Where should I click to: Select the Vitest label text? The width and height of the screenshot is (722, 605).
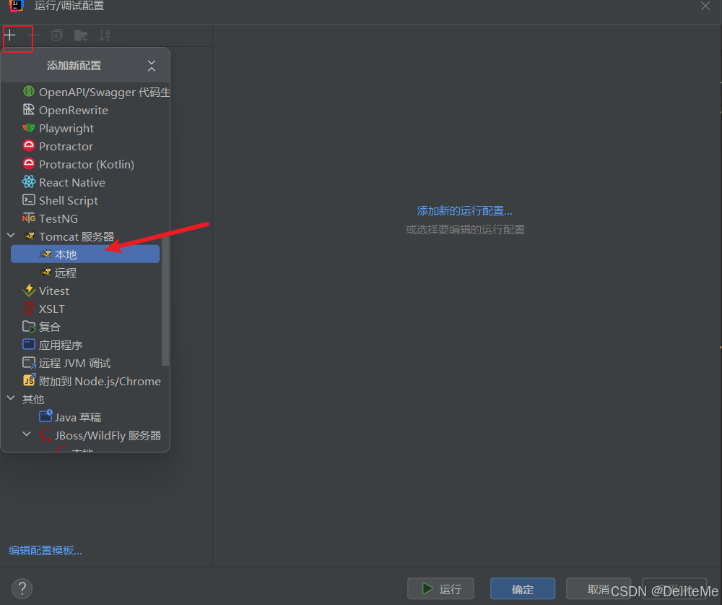pyautogui.click(x=54, y=291)
